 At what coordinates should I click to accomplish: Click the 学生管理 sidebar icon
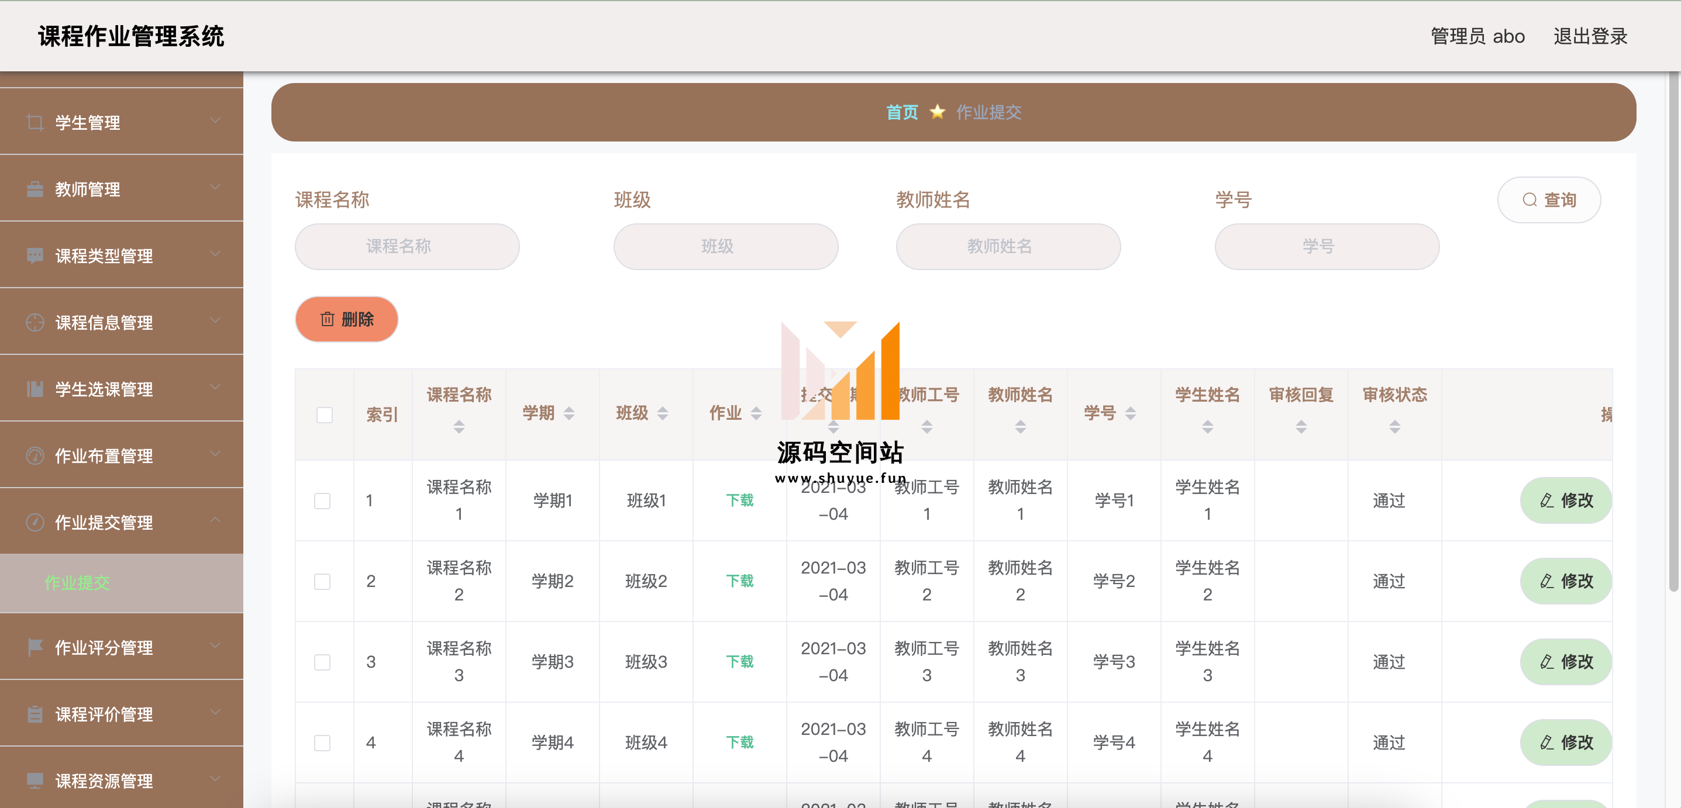coord(35,122)
